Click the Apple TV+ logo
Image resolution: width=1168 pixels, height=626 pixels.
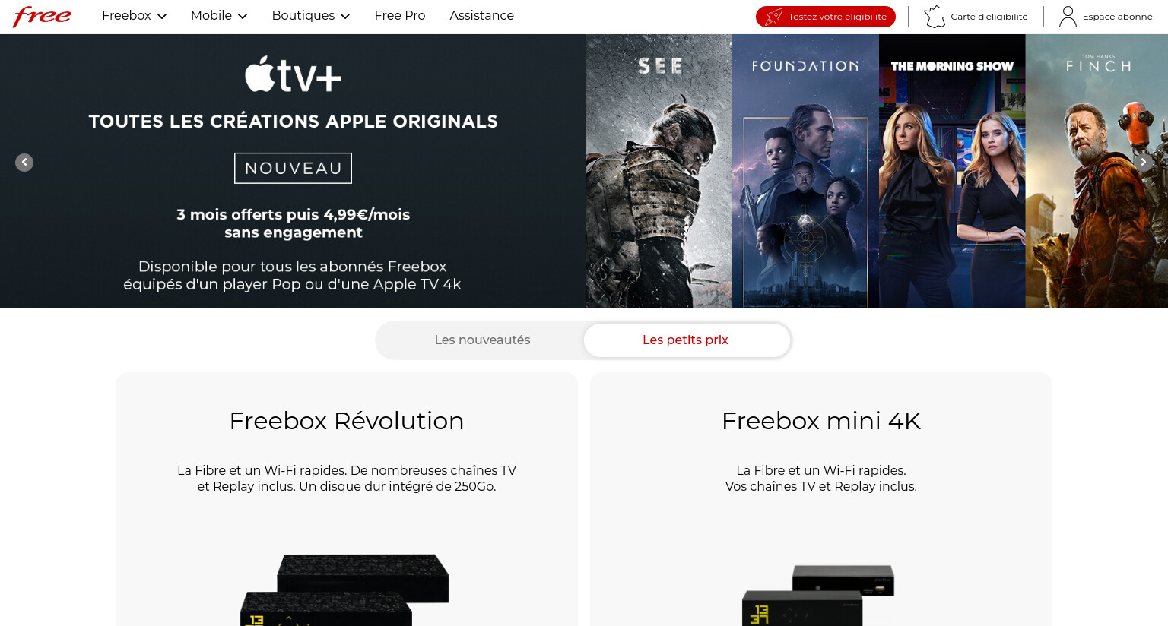click(x=293, y=74)
